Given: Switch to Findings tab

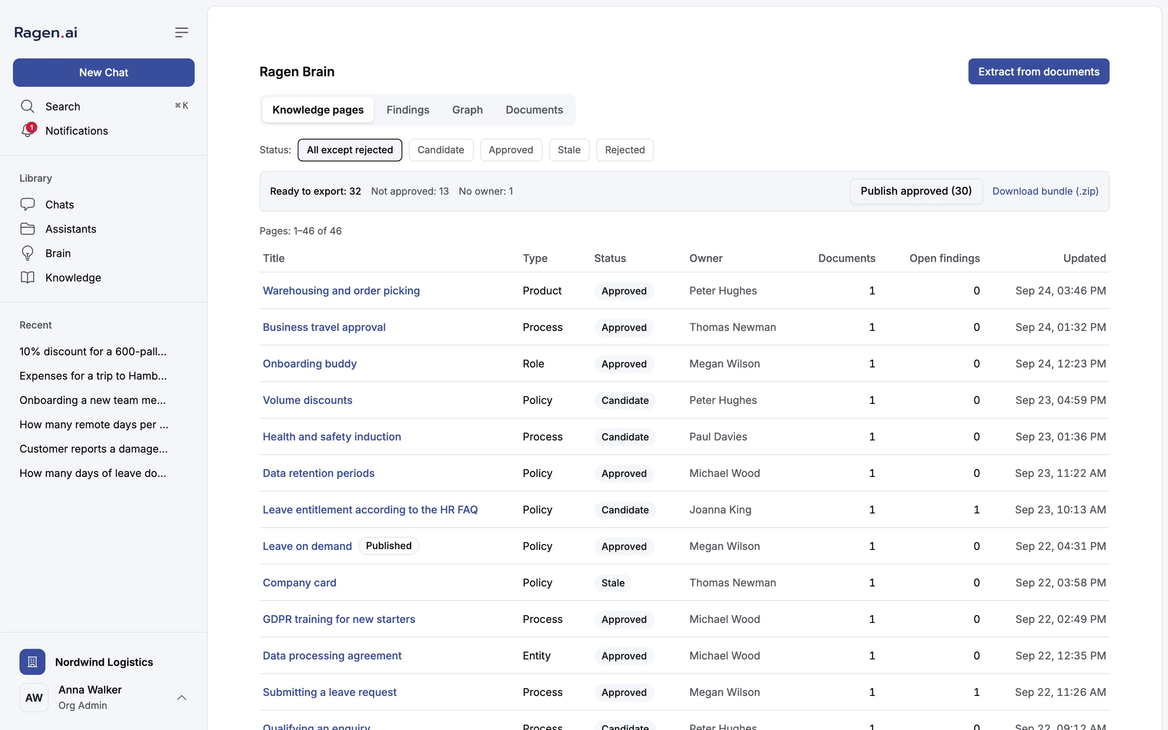Looking at the screenshot, I should coord(408,109).
